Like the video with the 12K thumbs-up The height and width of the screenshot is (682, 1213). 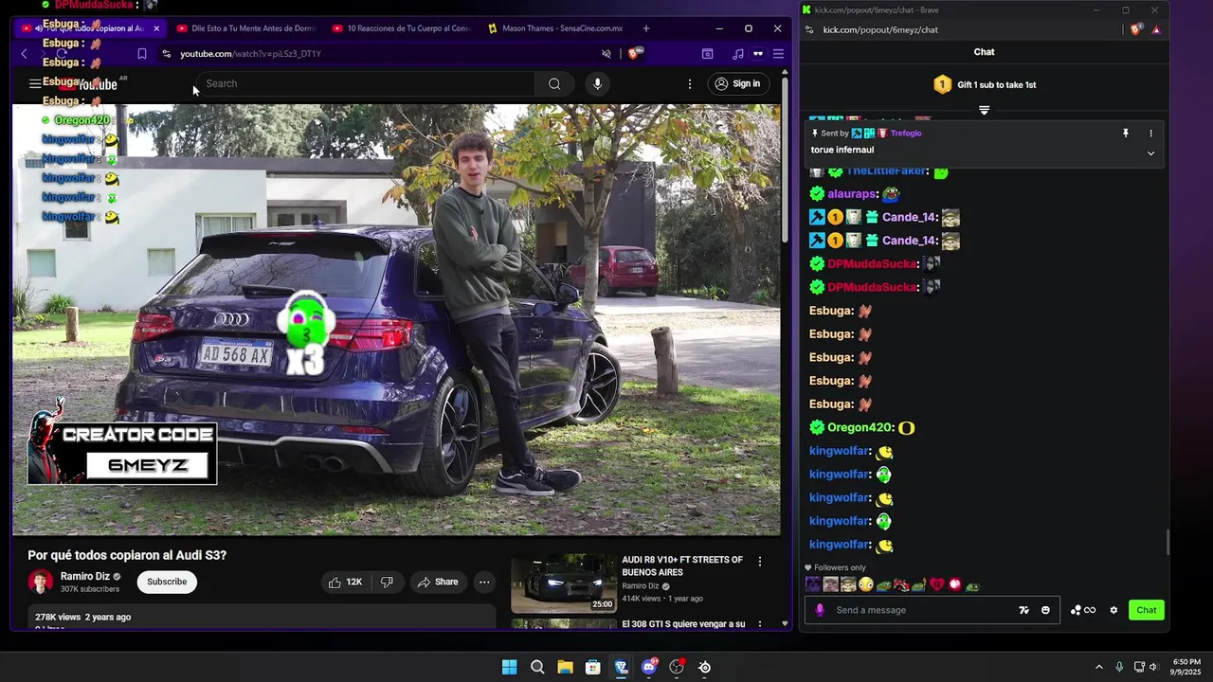(x=345, y=582)
